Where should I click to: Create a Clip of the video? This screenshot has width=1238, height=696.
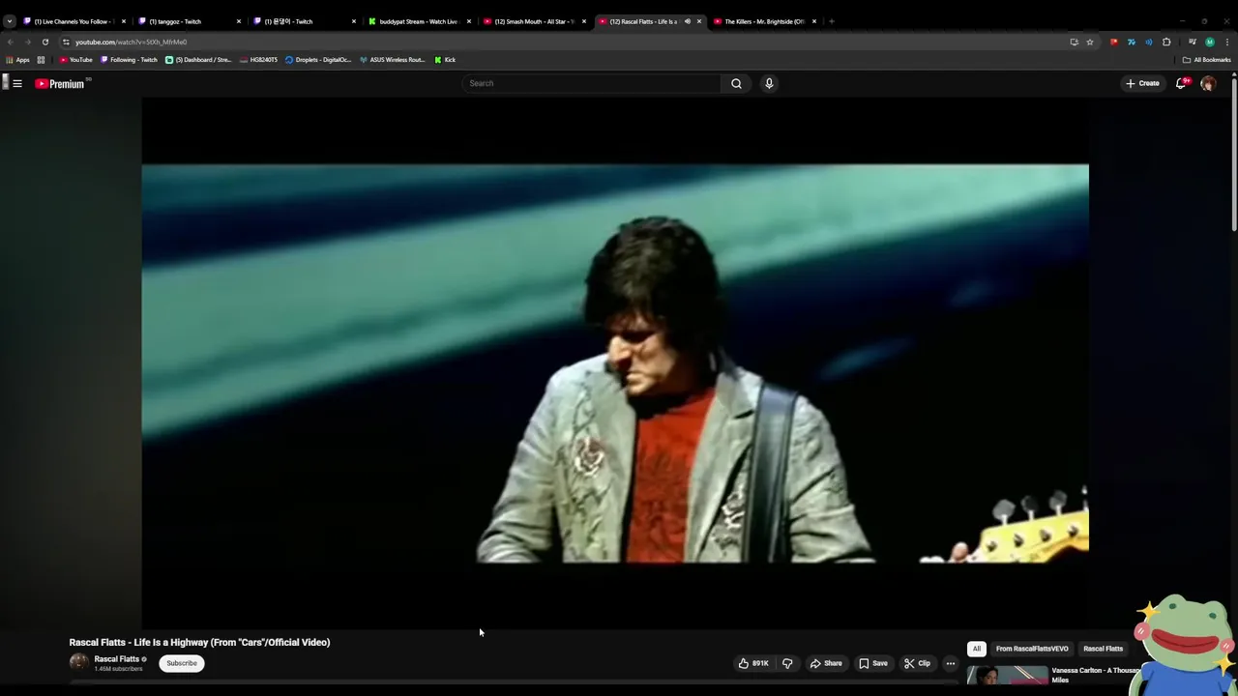[917, 663]
